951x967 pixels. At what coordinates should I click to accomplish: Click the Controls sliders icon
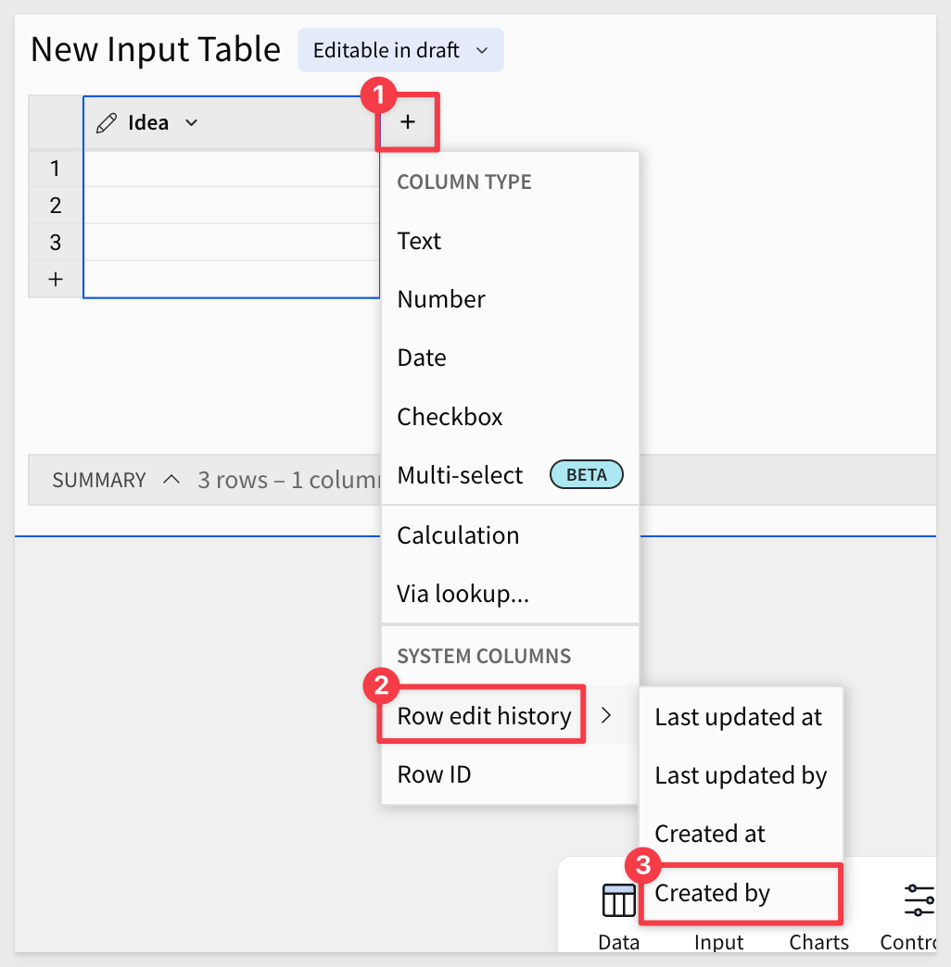tap(919, 900)
